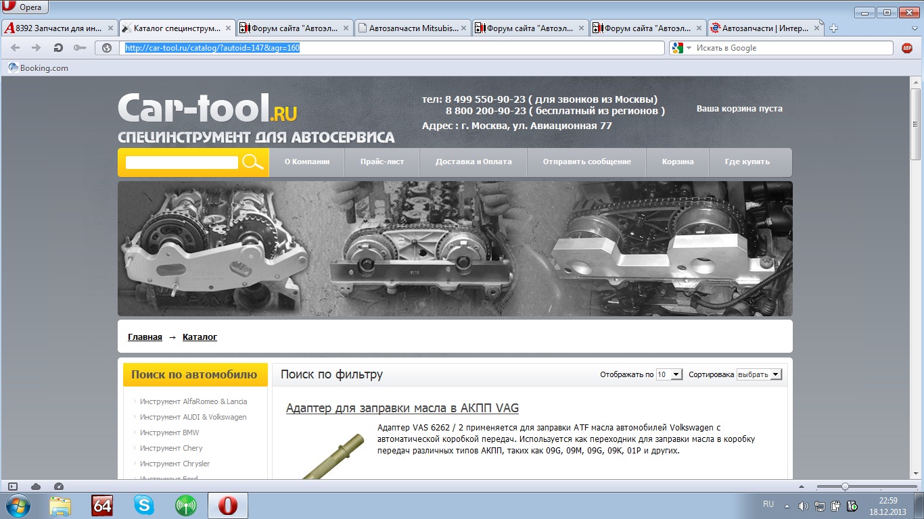Screen dimensions: 924x519
Task: Click the Car-tool.RU site logo
Action: tap(208, 109)
